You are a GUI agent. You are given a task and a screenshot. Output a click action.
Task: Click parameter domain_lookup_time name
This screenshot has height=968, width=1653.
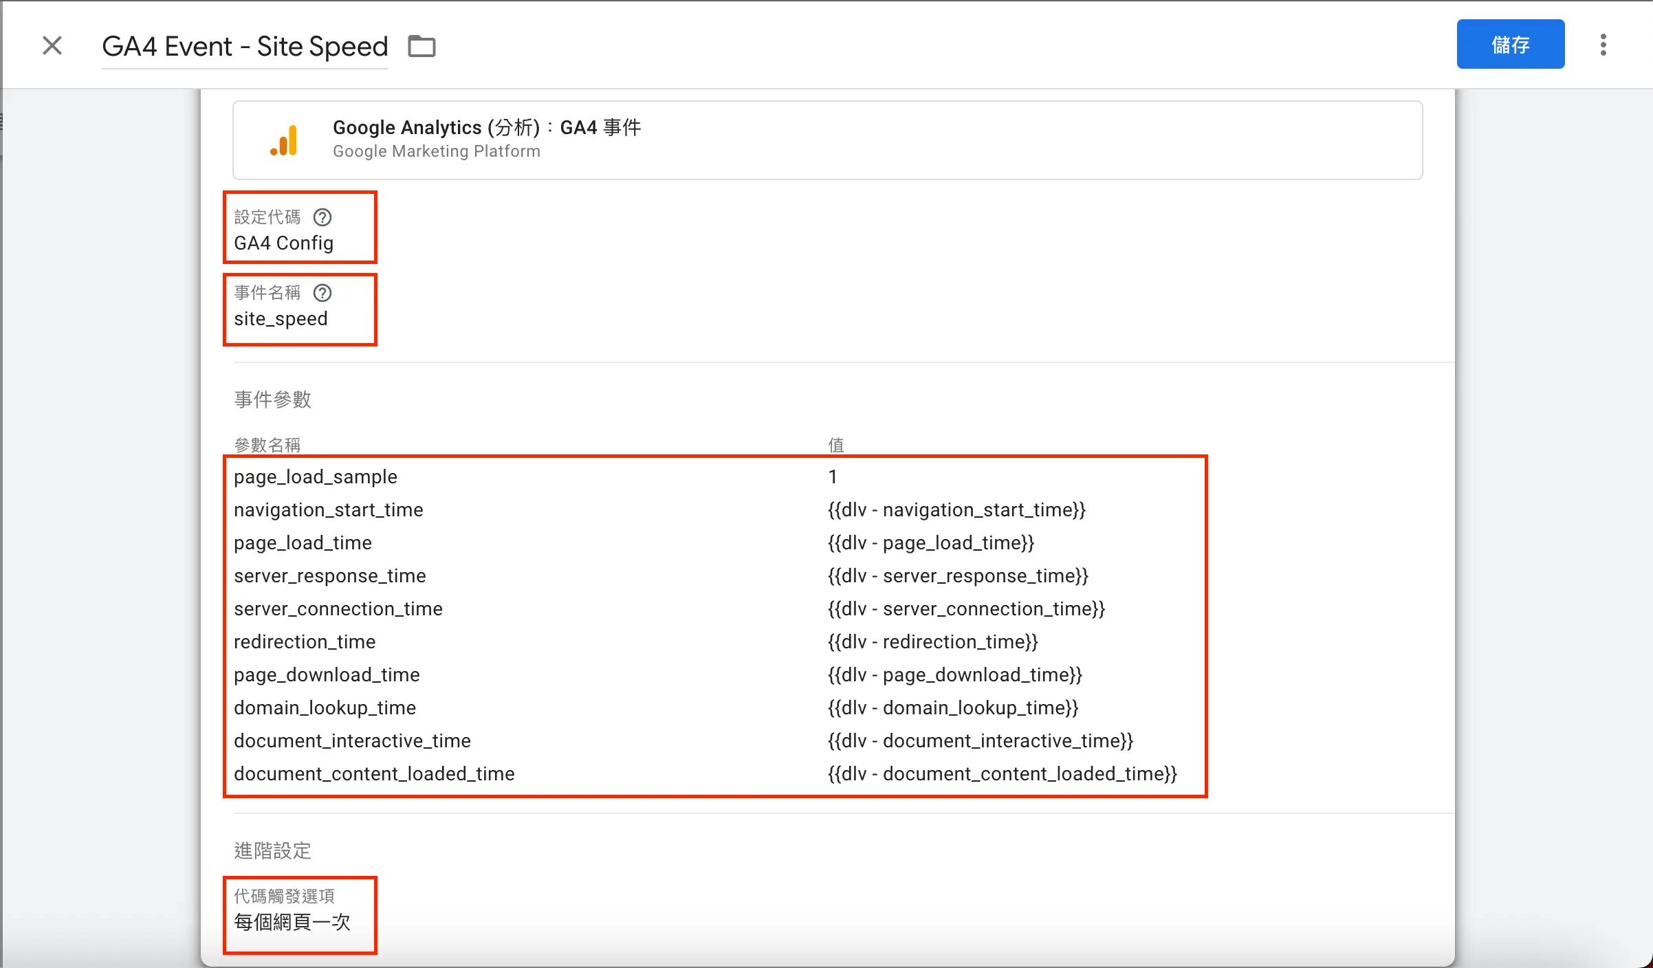[x=325, y=708]
